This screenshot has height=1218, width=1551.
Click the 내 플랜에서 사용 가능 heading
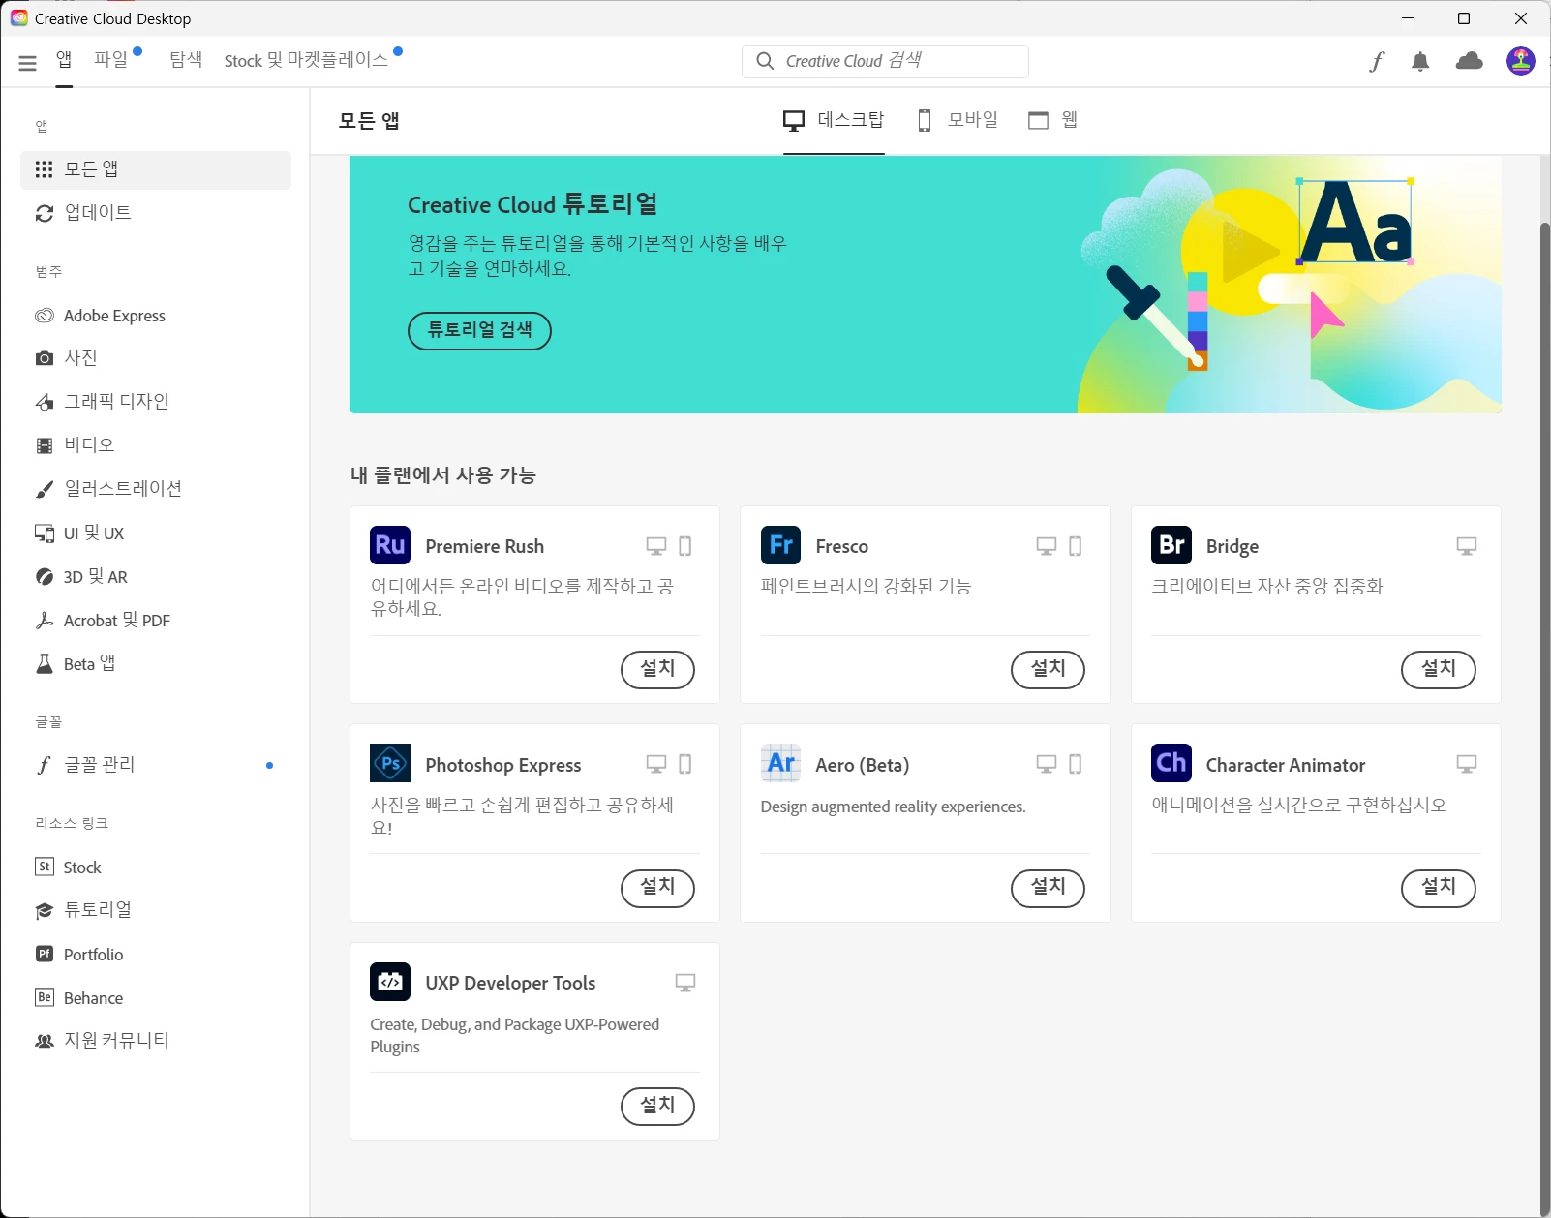click(442, 475)
